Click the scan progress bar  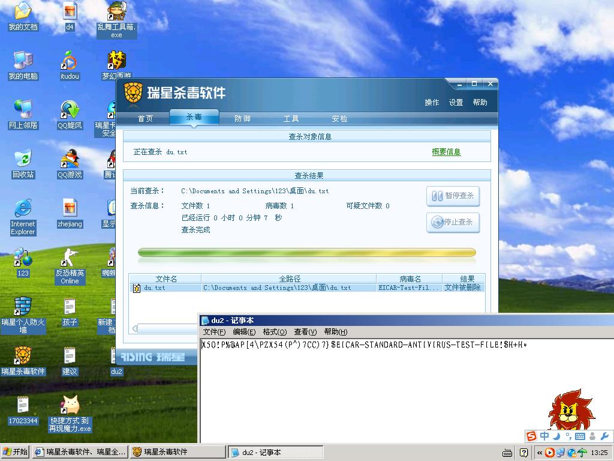pyautogui.click(x=306, y=253)
